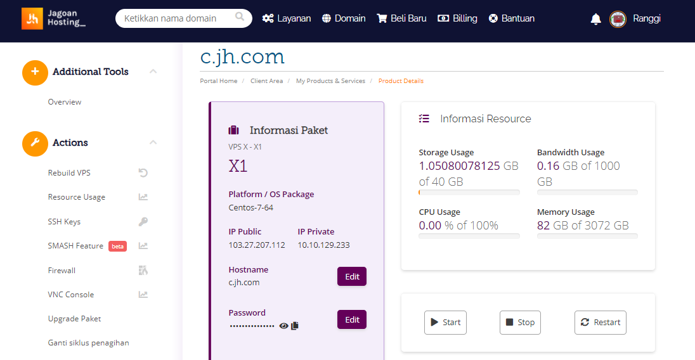This screenshot has width=695, height=360.
Task: Open the Bantuan menu
Action: 512,18
